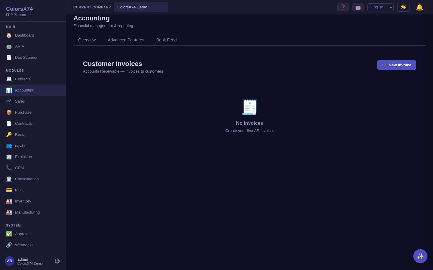The image size is (433, 270).
Task: Open the Approvals checkmark icon
Action: 9,234
